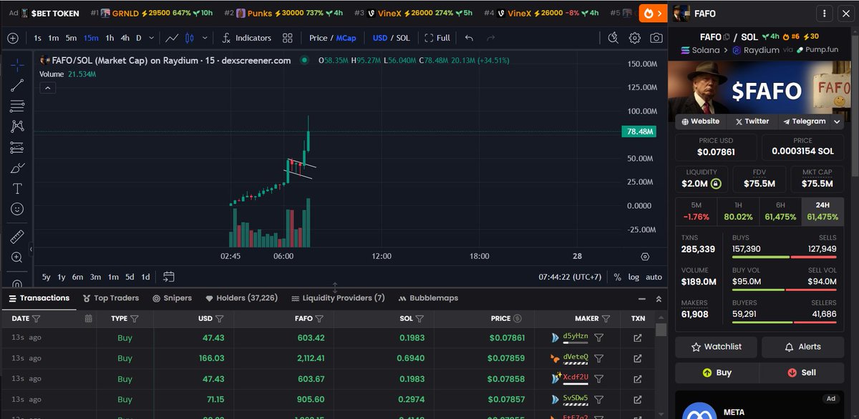Image resolution: width=859 pixels, height=419 pixels.
Task: Undo the last chart action
Action: [x=469, y=38]
